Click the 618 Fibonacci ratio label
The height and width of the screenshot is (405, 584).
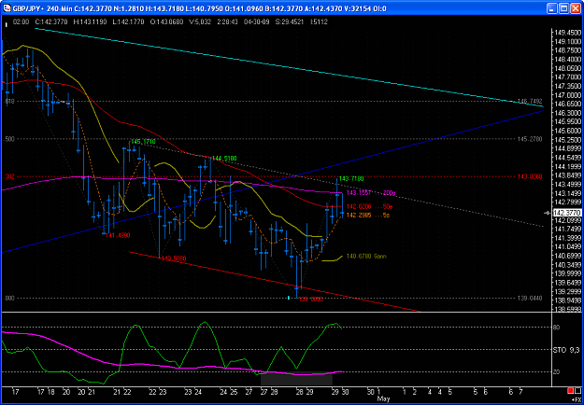point(9,101)
